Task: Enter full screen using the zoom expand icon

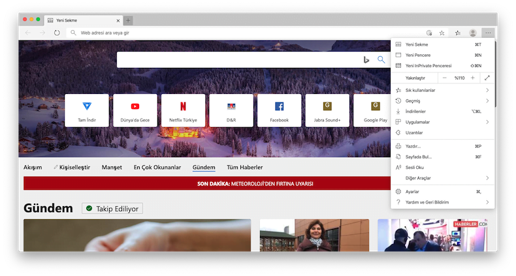Action: click(x=487, y=78)
